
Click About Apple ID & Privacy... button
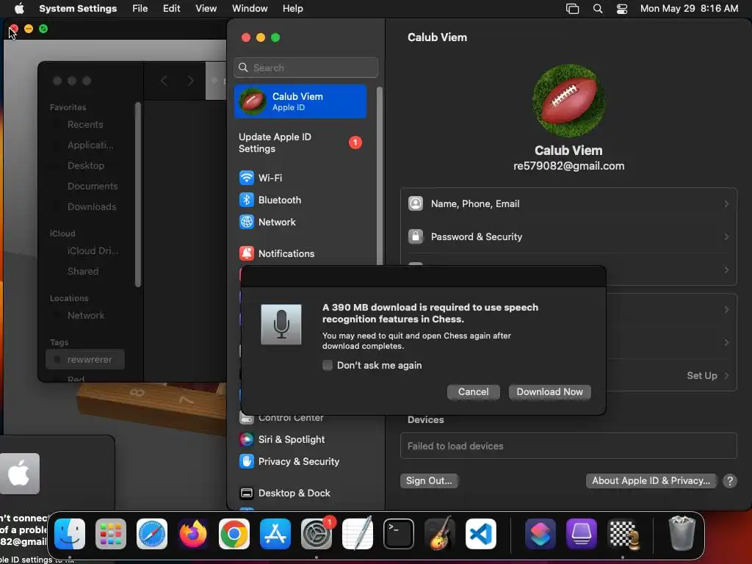pos(651,480)
